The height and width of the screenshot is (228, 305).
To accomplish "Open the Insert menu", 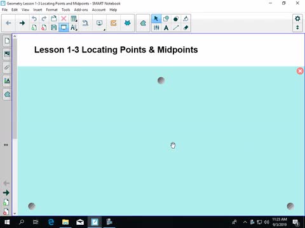I will coord(37,9).
